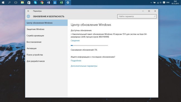The image size is (181, 102).
Task: Launch File Explorer from the taskbar
Action: (x=22, y=3)
